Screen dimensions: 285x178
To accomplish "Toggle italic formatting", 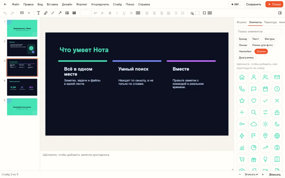I will 117,13.
